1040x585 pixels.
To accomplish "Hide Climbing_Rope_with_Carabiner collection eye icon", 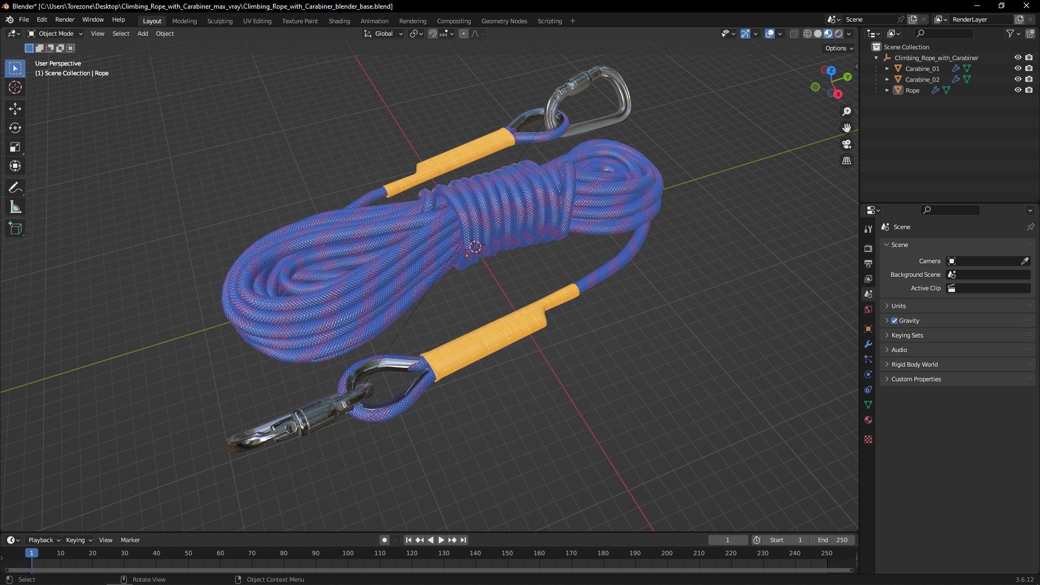I will click(x=1018, y=57).
